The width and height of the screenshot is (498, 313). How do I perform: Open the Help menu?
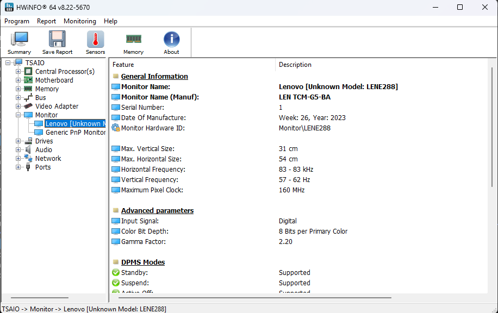[110, 21]
